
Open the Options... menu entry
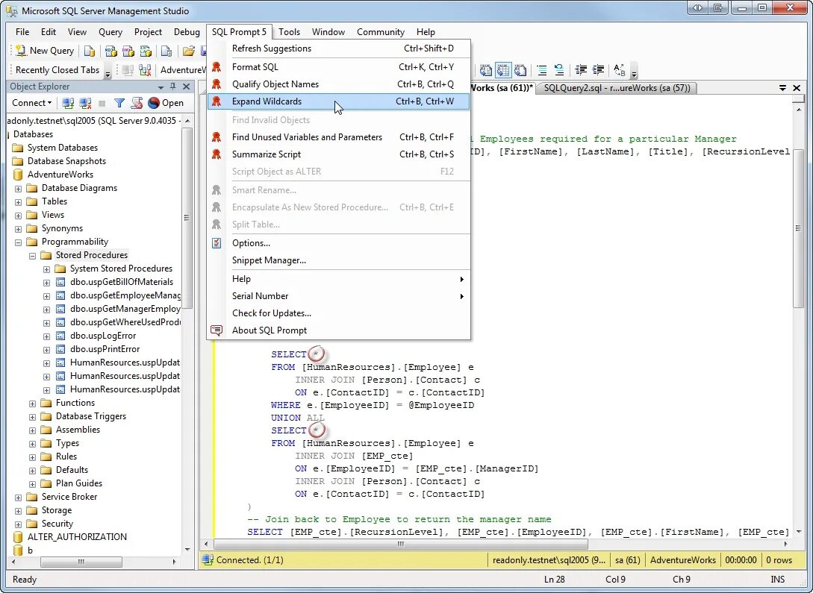(x=339, y=243)
